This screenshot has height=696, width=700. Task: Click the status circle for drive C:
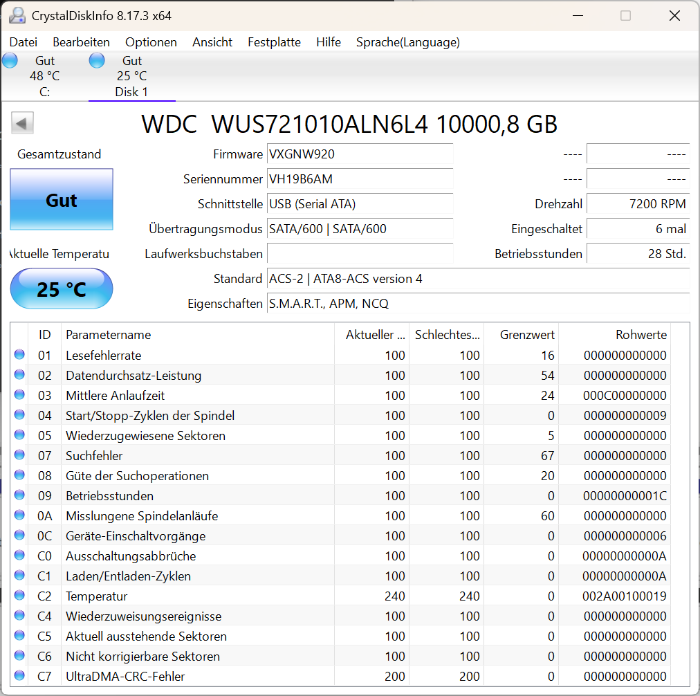pos(10,61)
